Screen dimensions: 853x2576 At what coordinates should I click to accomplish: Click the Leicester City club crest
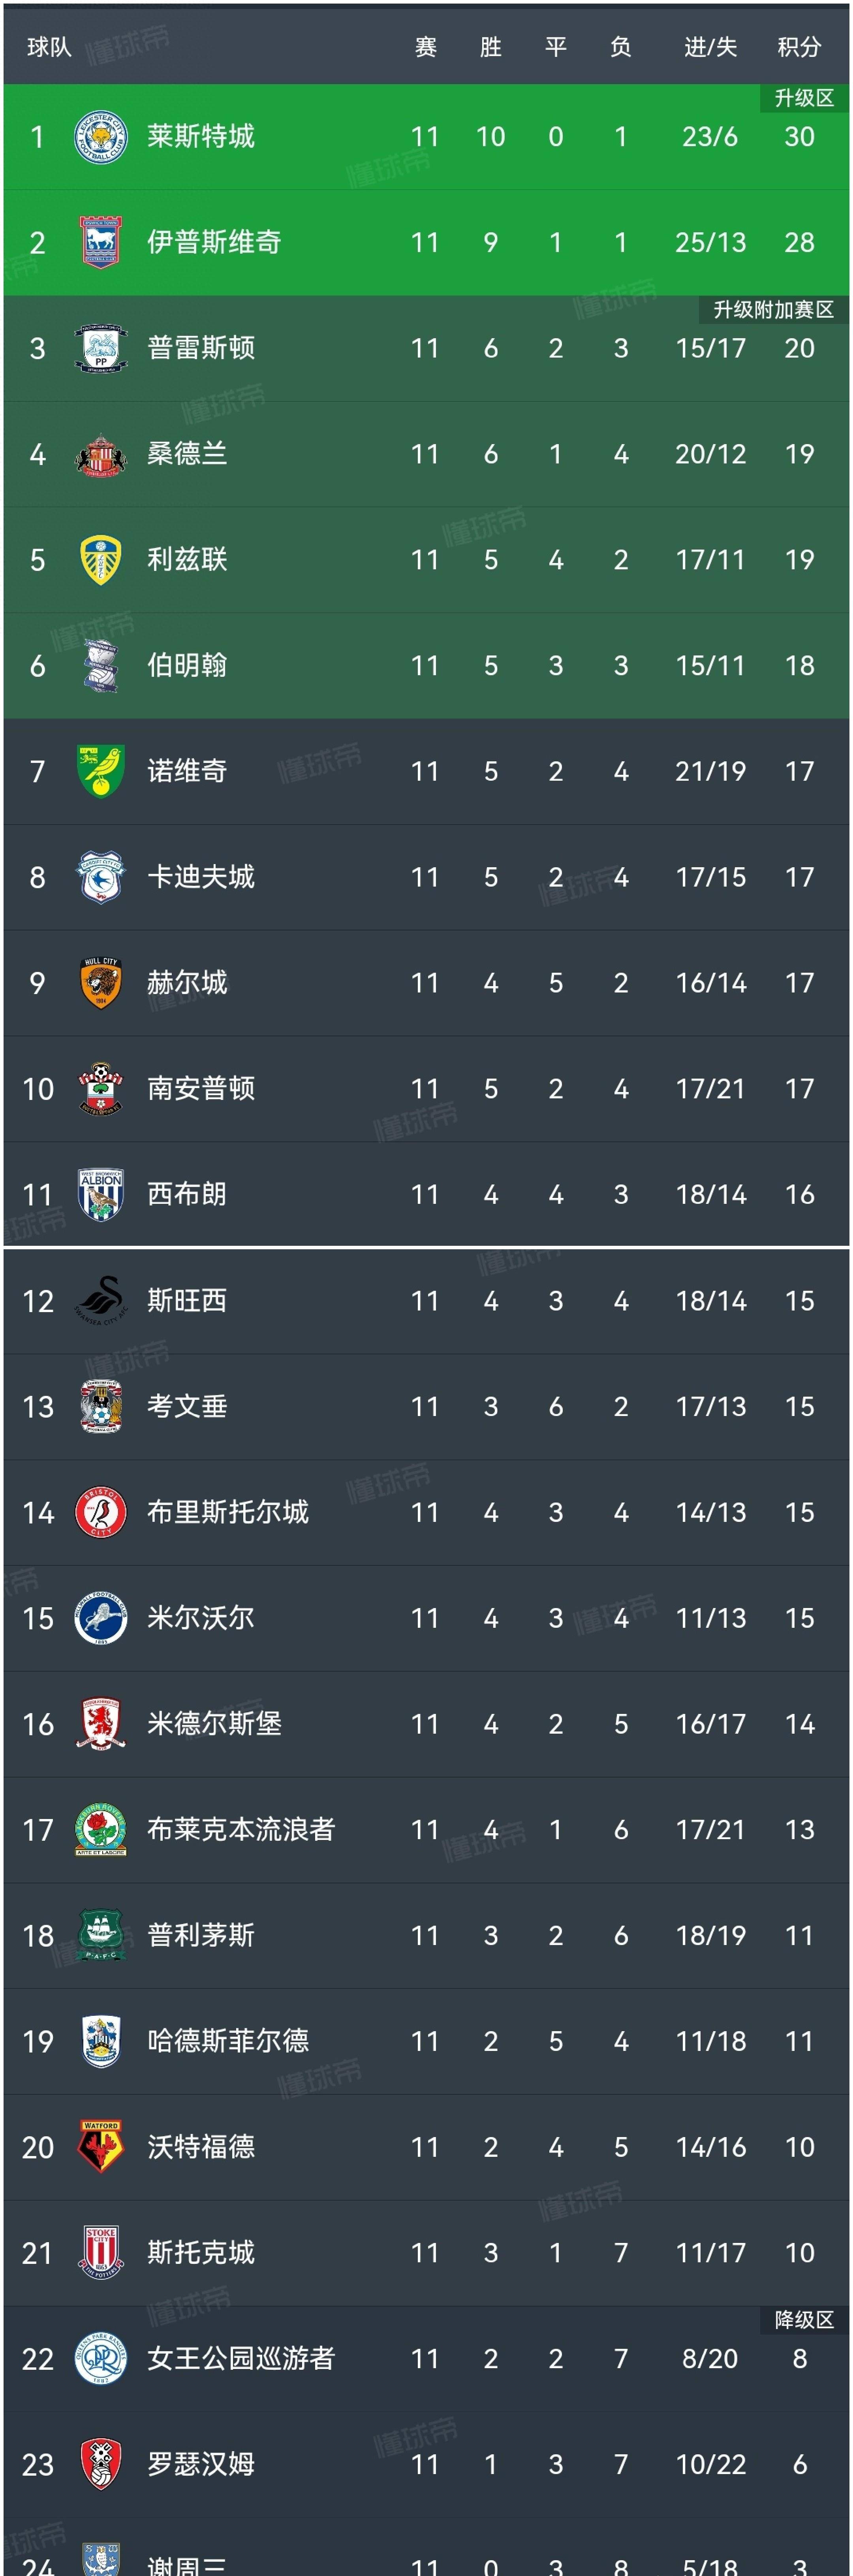(100, 137)
